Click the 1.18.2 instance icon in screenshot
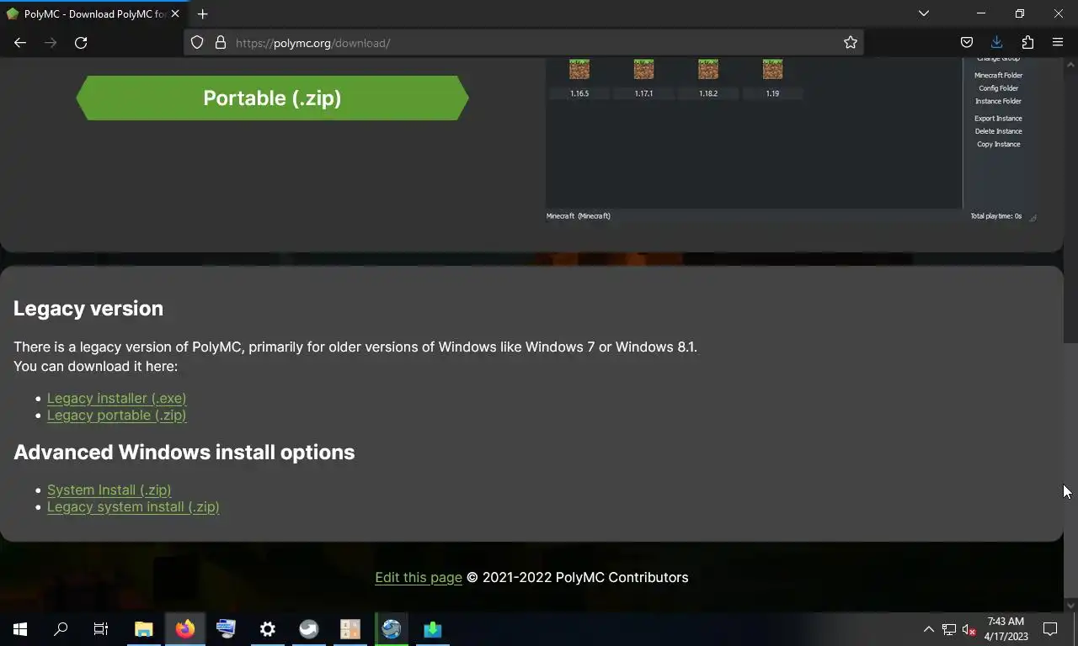The height and width of the screenshot is (646, 1078). tap(708, 70)
